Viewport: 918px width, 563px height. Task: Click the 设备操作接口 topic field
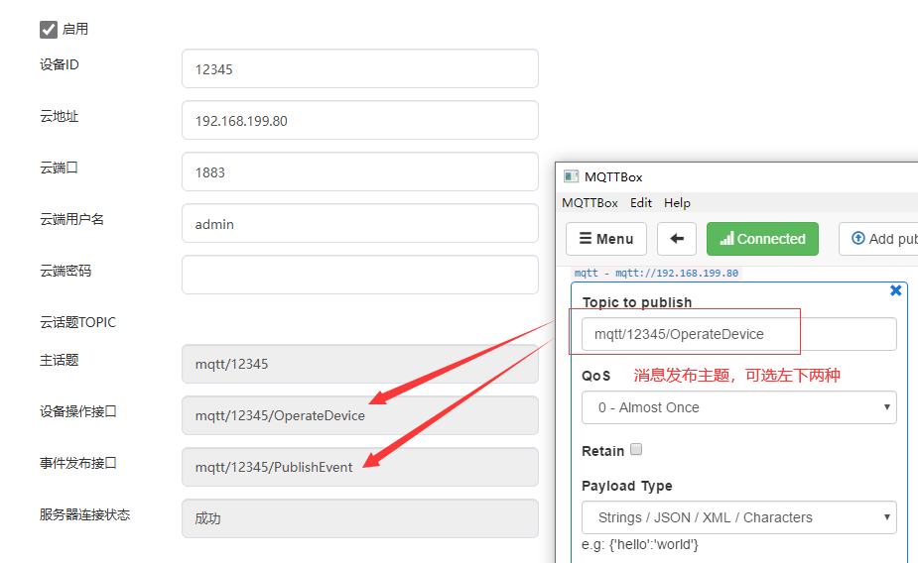tap(359, 415)
